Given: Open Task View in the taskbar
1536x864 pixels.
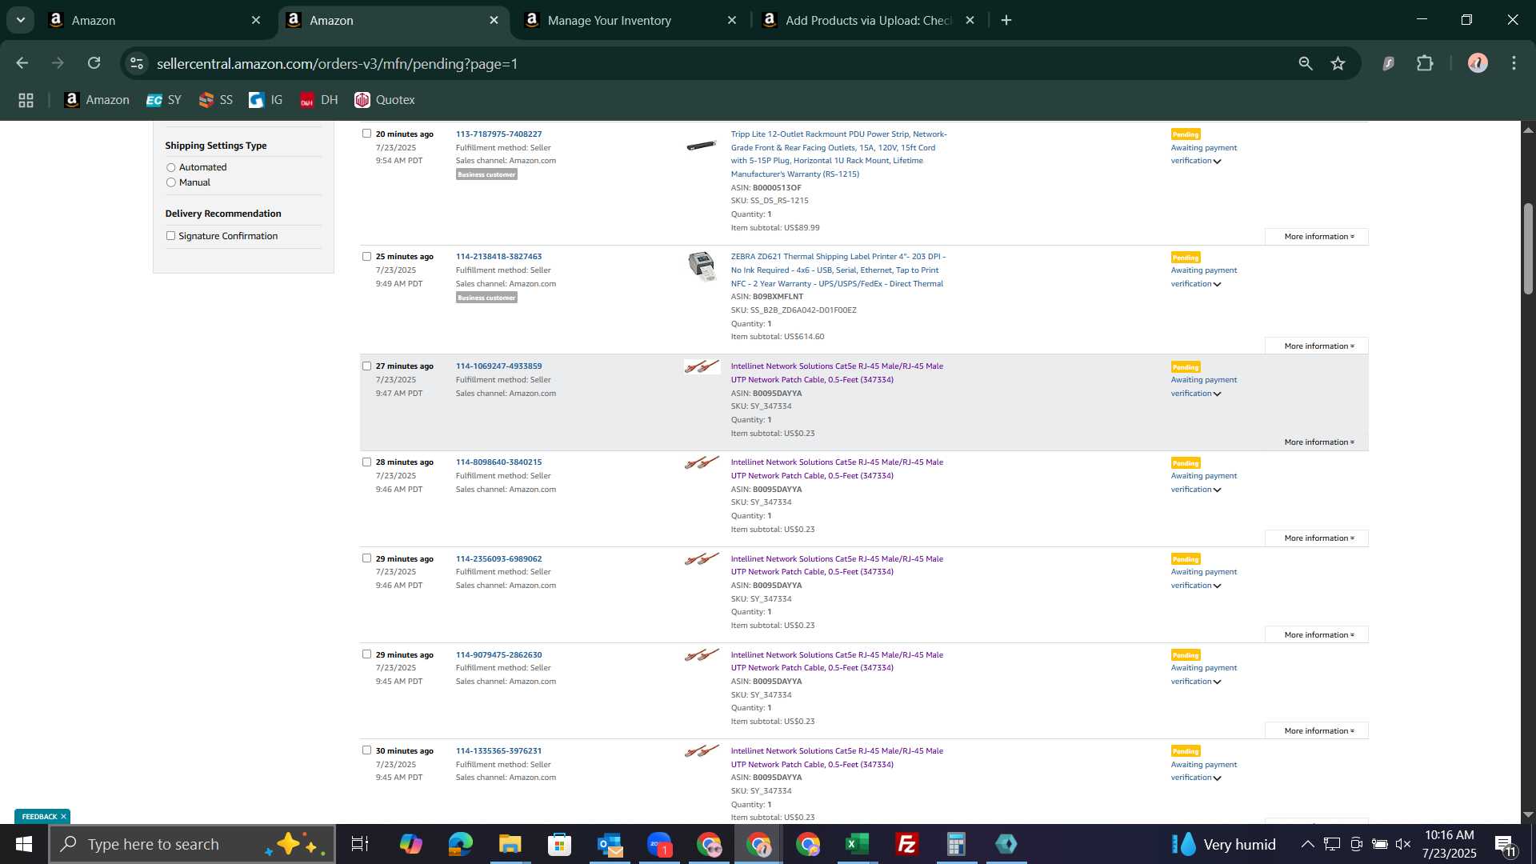Looking at the screenshot, I should pyautogui.click(x=360, y=844).
